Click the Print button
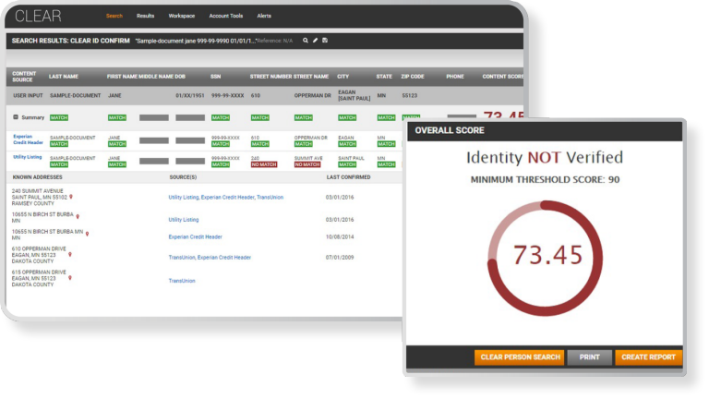This screenshot has width=709, height=399. [589, 357]
